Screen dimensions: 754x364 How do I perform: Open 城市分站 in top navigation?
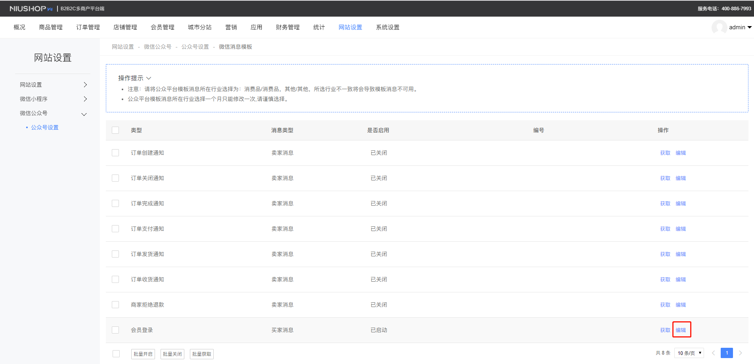(200, 27)
